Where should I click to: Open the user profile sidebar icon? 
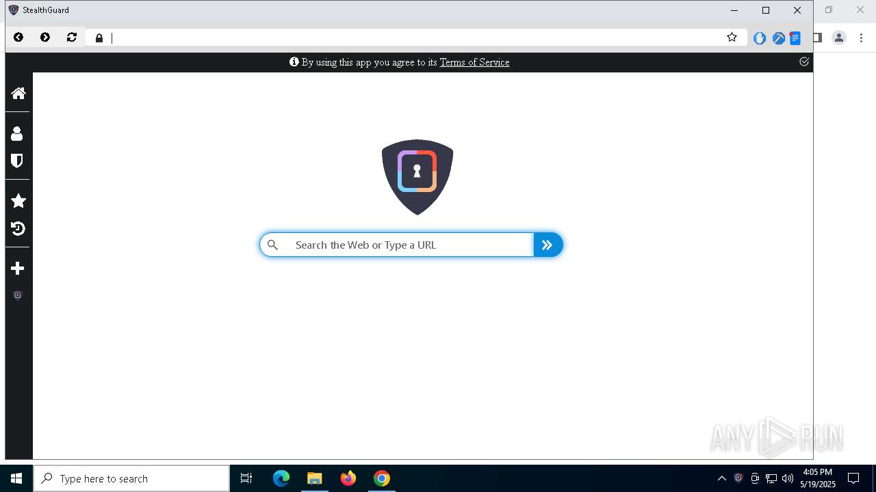tap(17, 133)
